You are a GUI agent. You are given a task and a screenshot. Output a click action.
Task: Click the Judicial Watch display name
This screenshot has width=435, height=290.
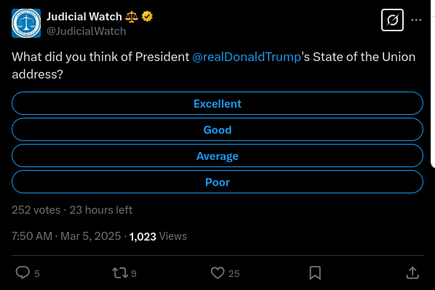84,17
